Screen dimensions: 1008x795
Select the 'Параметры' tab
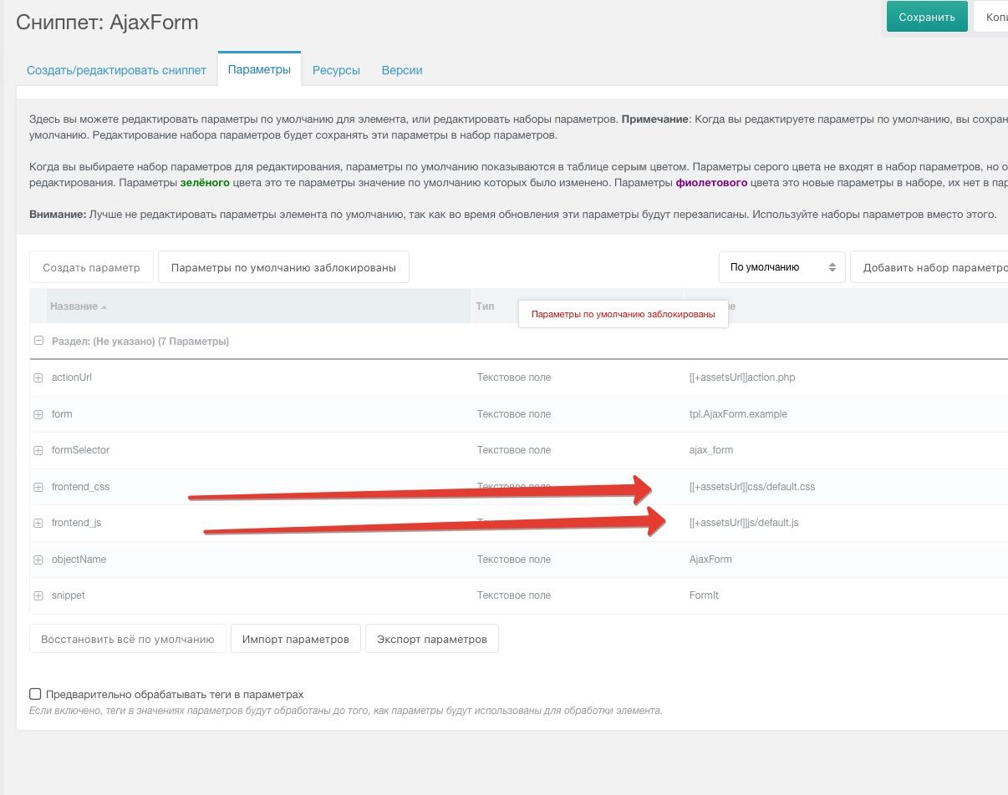pos(259,69)
